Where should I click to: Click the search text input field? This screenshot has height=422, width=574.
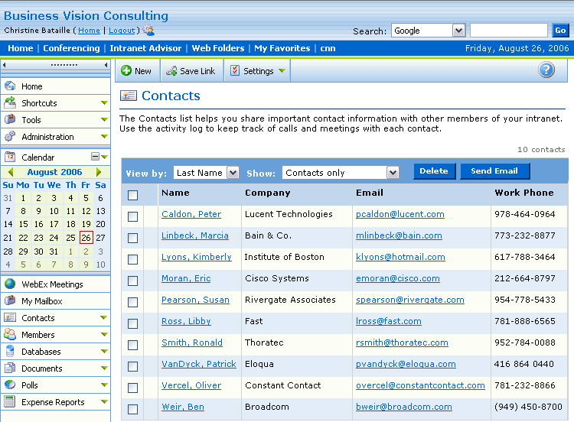pos(509,31)
